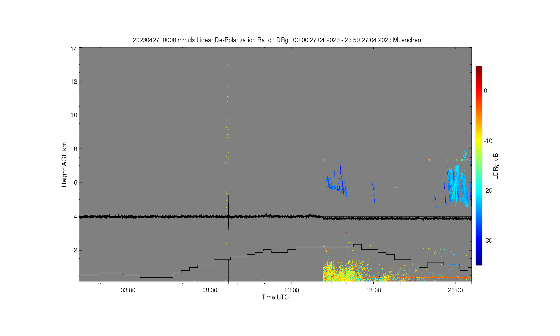Click the colorbar tick label -10
This screenshot has height=336, width=560.
coord(489,141)
